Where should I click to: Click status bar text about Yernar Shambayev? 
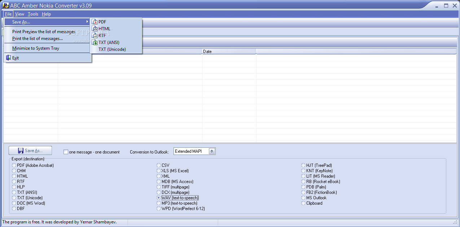(60, 222)
